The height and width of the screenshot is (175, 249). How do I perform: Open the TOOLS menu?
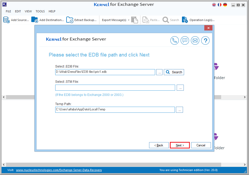point(40,11)
